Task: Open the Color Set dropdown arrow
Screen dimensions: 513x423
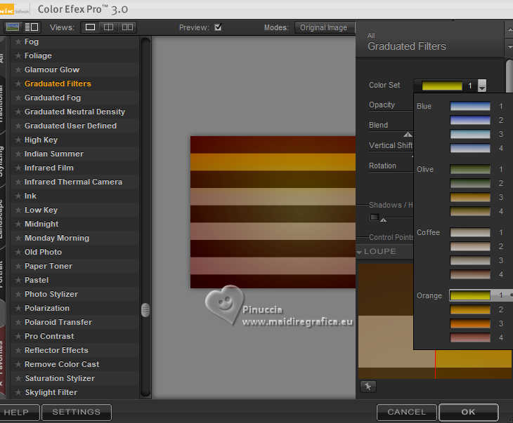Action: 482,86
